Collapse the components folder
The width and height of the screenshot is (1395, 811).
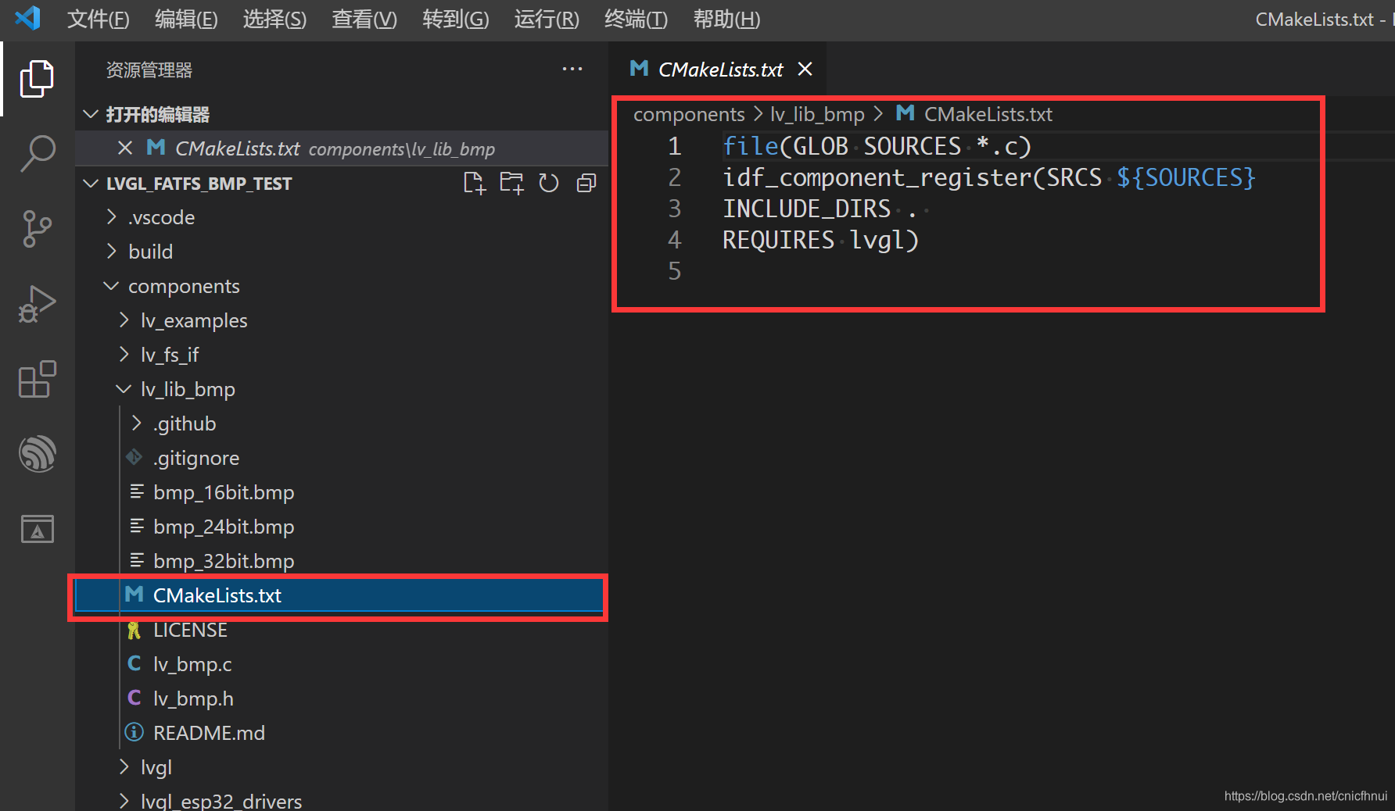[x=112, y=286]
